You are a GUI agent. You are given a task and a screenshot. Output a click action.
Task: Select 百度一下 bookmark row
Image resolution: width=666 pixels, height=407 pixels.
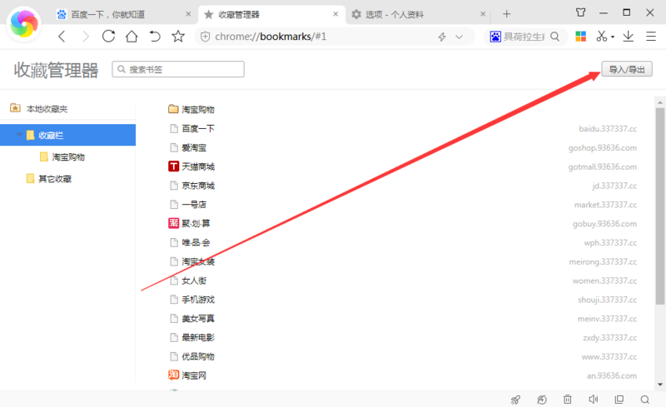402,128
